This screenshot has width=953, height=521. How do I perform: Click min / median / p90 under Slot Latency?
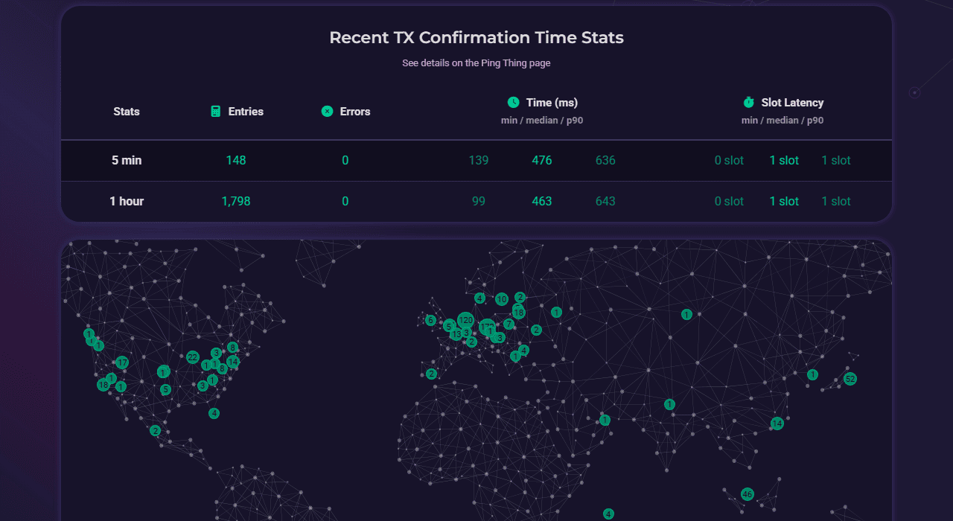tap(783, 120)
